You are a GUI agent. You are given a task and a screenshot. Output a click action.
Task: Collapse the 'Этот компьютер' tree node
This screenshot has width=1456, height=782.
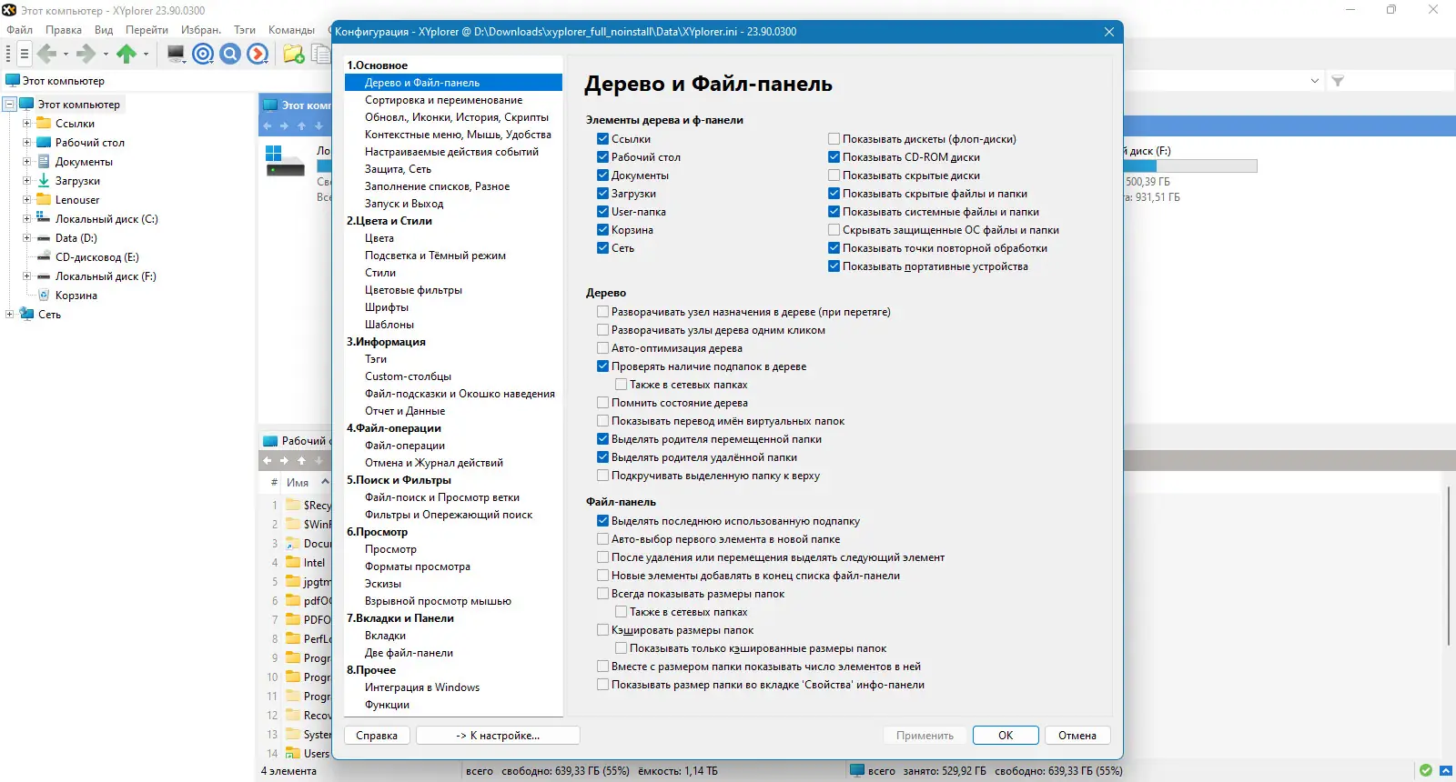[x=10, y=105]
